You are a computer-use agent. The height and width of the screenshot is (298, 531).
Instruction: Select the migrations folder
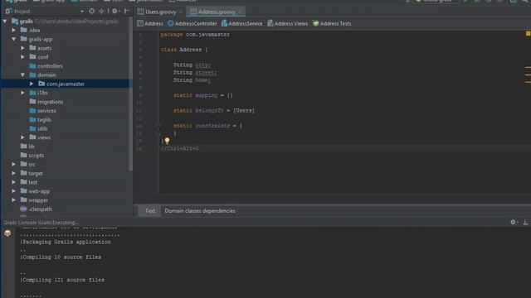(46, 102)
